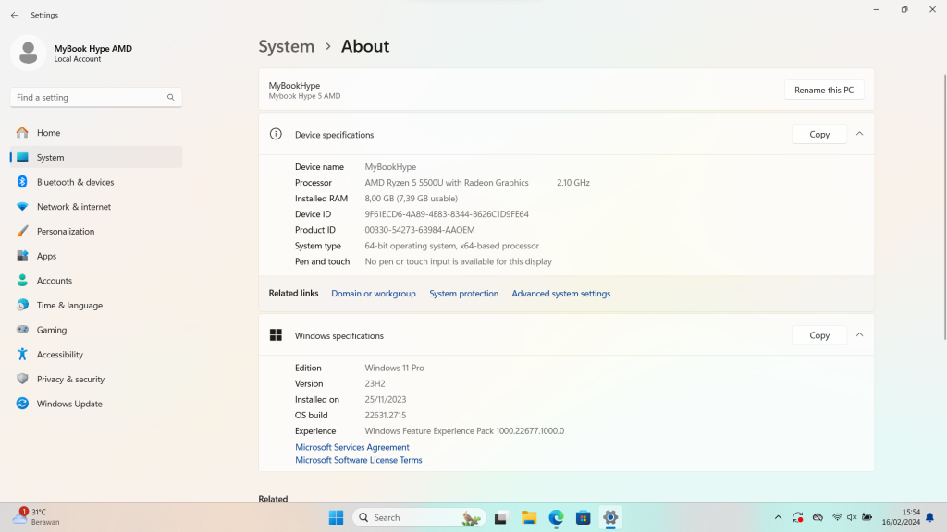Open Domain or workgroup link
The image size is (947, 532).
374,294
